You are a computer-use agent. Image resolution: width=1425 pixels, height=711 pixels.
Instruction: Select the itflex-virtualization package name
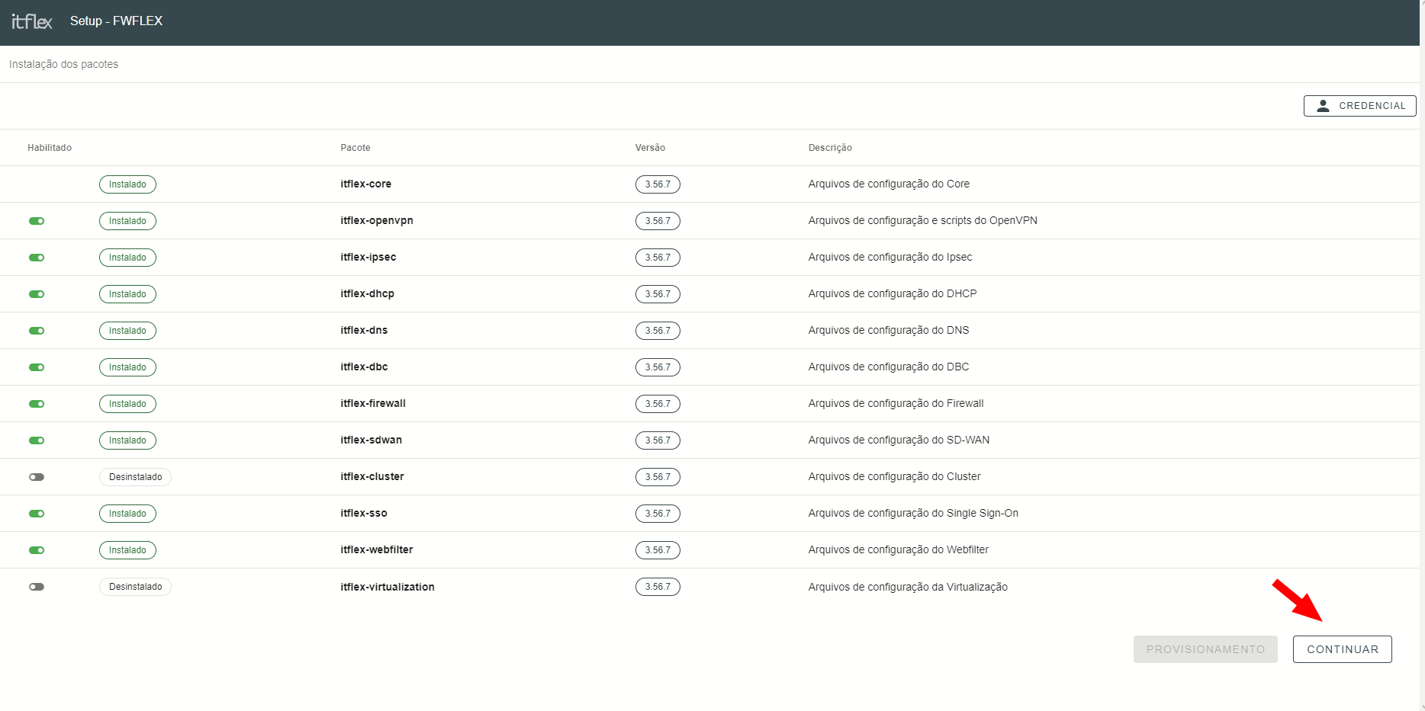(x=388, y=587)
